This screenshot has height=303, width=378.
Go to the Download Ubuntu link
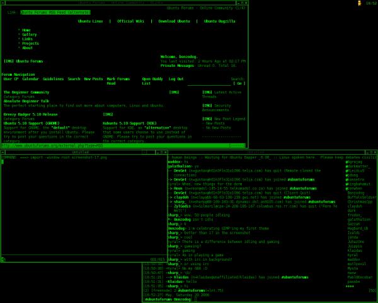pyautogui.click(x=174, y=21)
